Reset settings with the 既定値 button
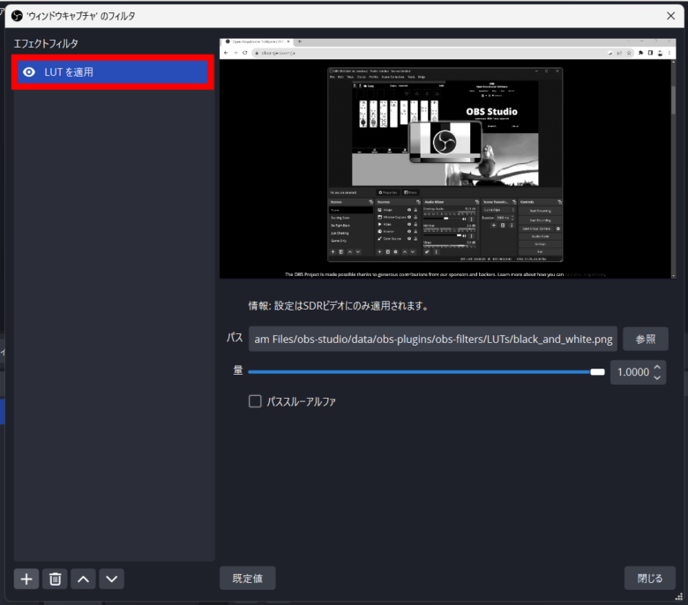Screen dimensions: 688x605 click(247, 579)
